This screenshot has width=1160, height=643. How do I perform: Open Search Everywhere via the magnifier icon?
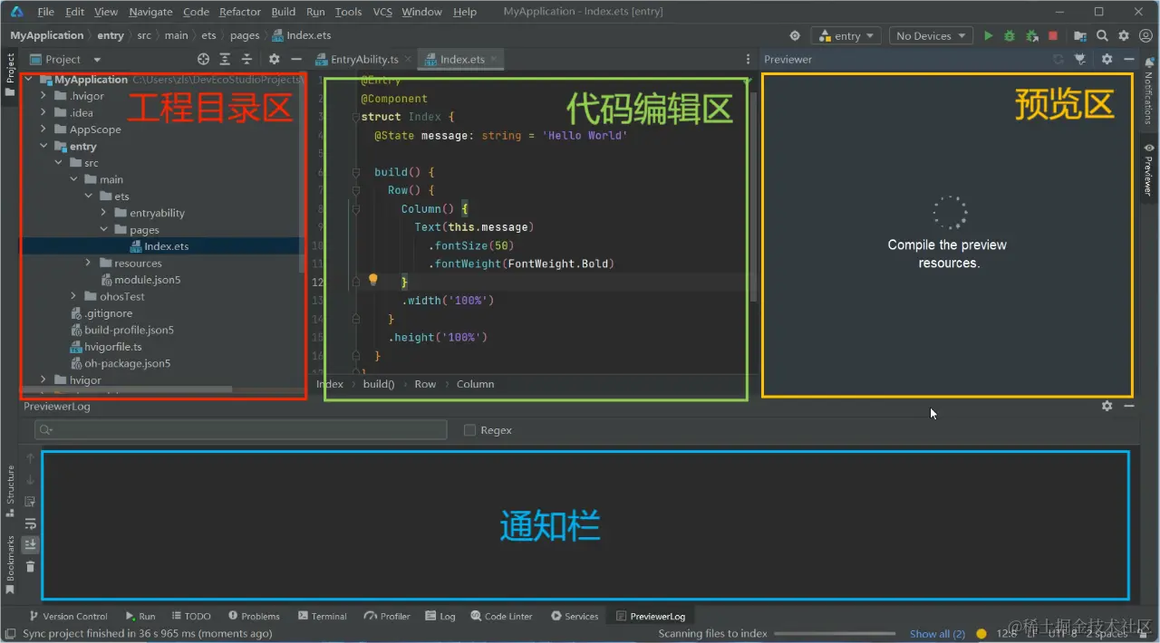(1101, 34)
